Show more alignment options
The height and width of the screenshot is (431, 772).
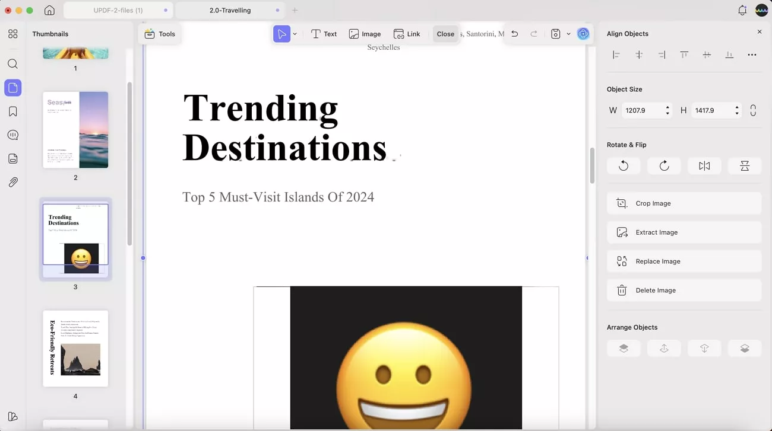[x=752, y=55]
